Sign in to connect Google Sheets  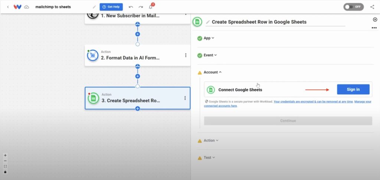353,89
